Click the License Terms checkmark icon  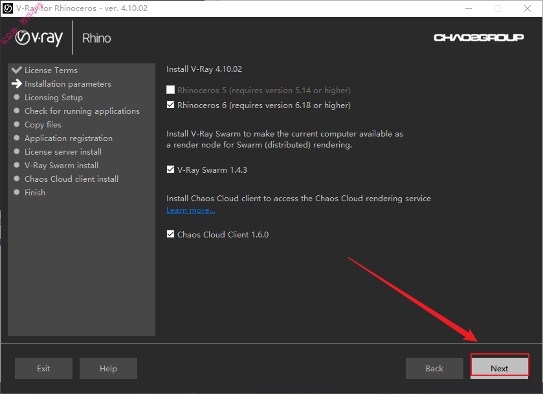pyautogui.click(x=17, y=70)
